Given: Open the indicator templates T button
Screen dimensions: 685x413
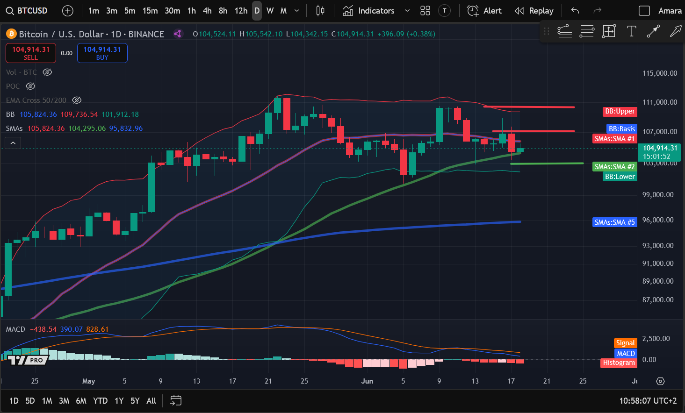Looking at the screenshot, I should [445, 11].
